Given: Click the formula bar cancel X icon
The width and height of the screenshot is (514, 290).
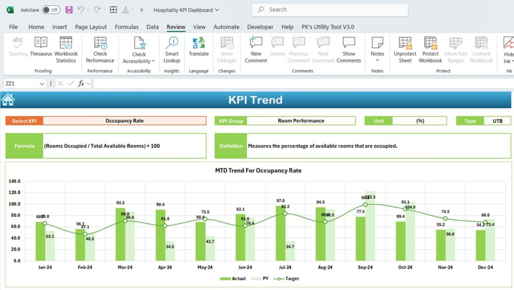Looking at the screenshot, I should click(60, 84).
